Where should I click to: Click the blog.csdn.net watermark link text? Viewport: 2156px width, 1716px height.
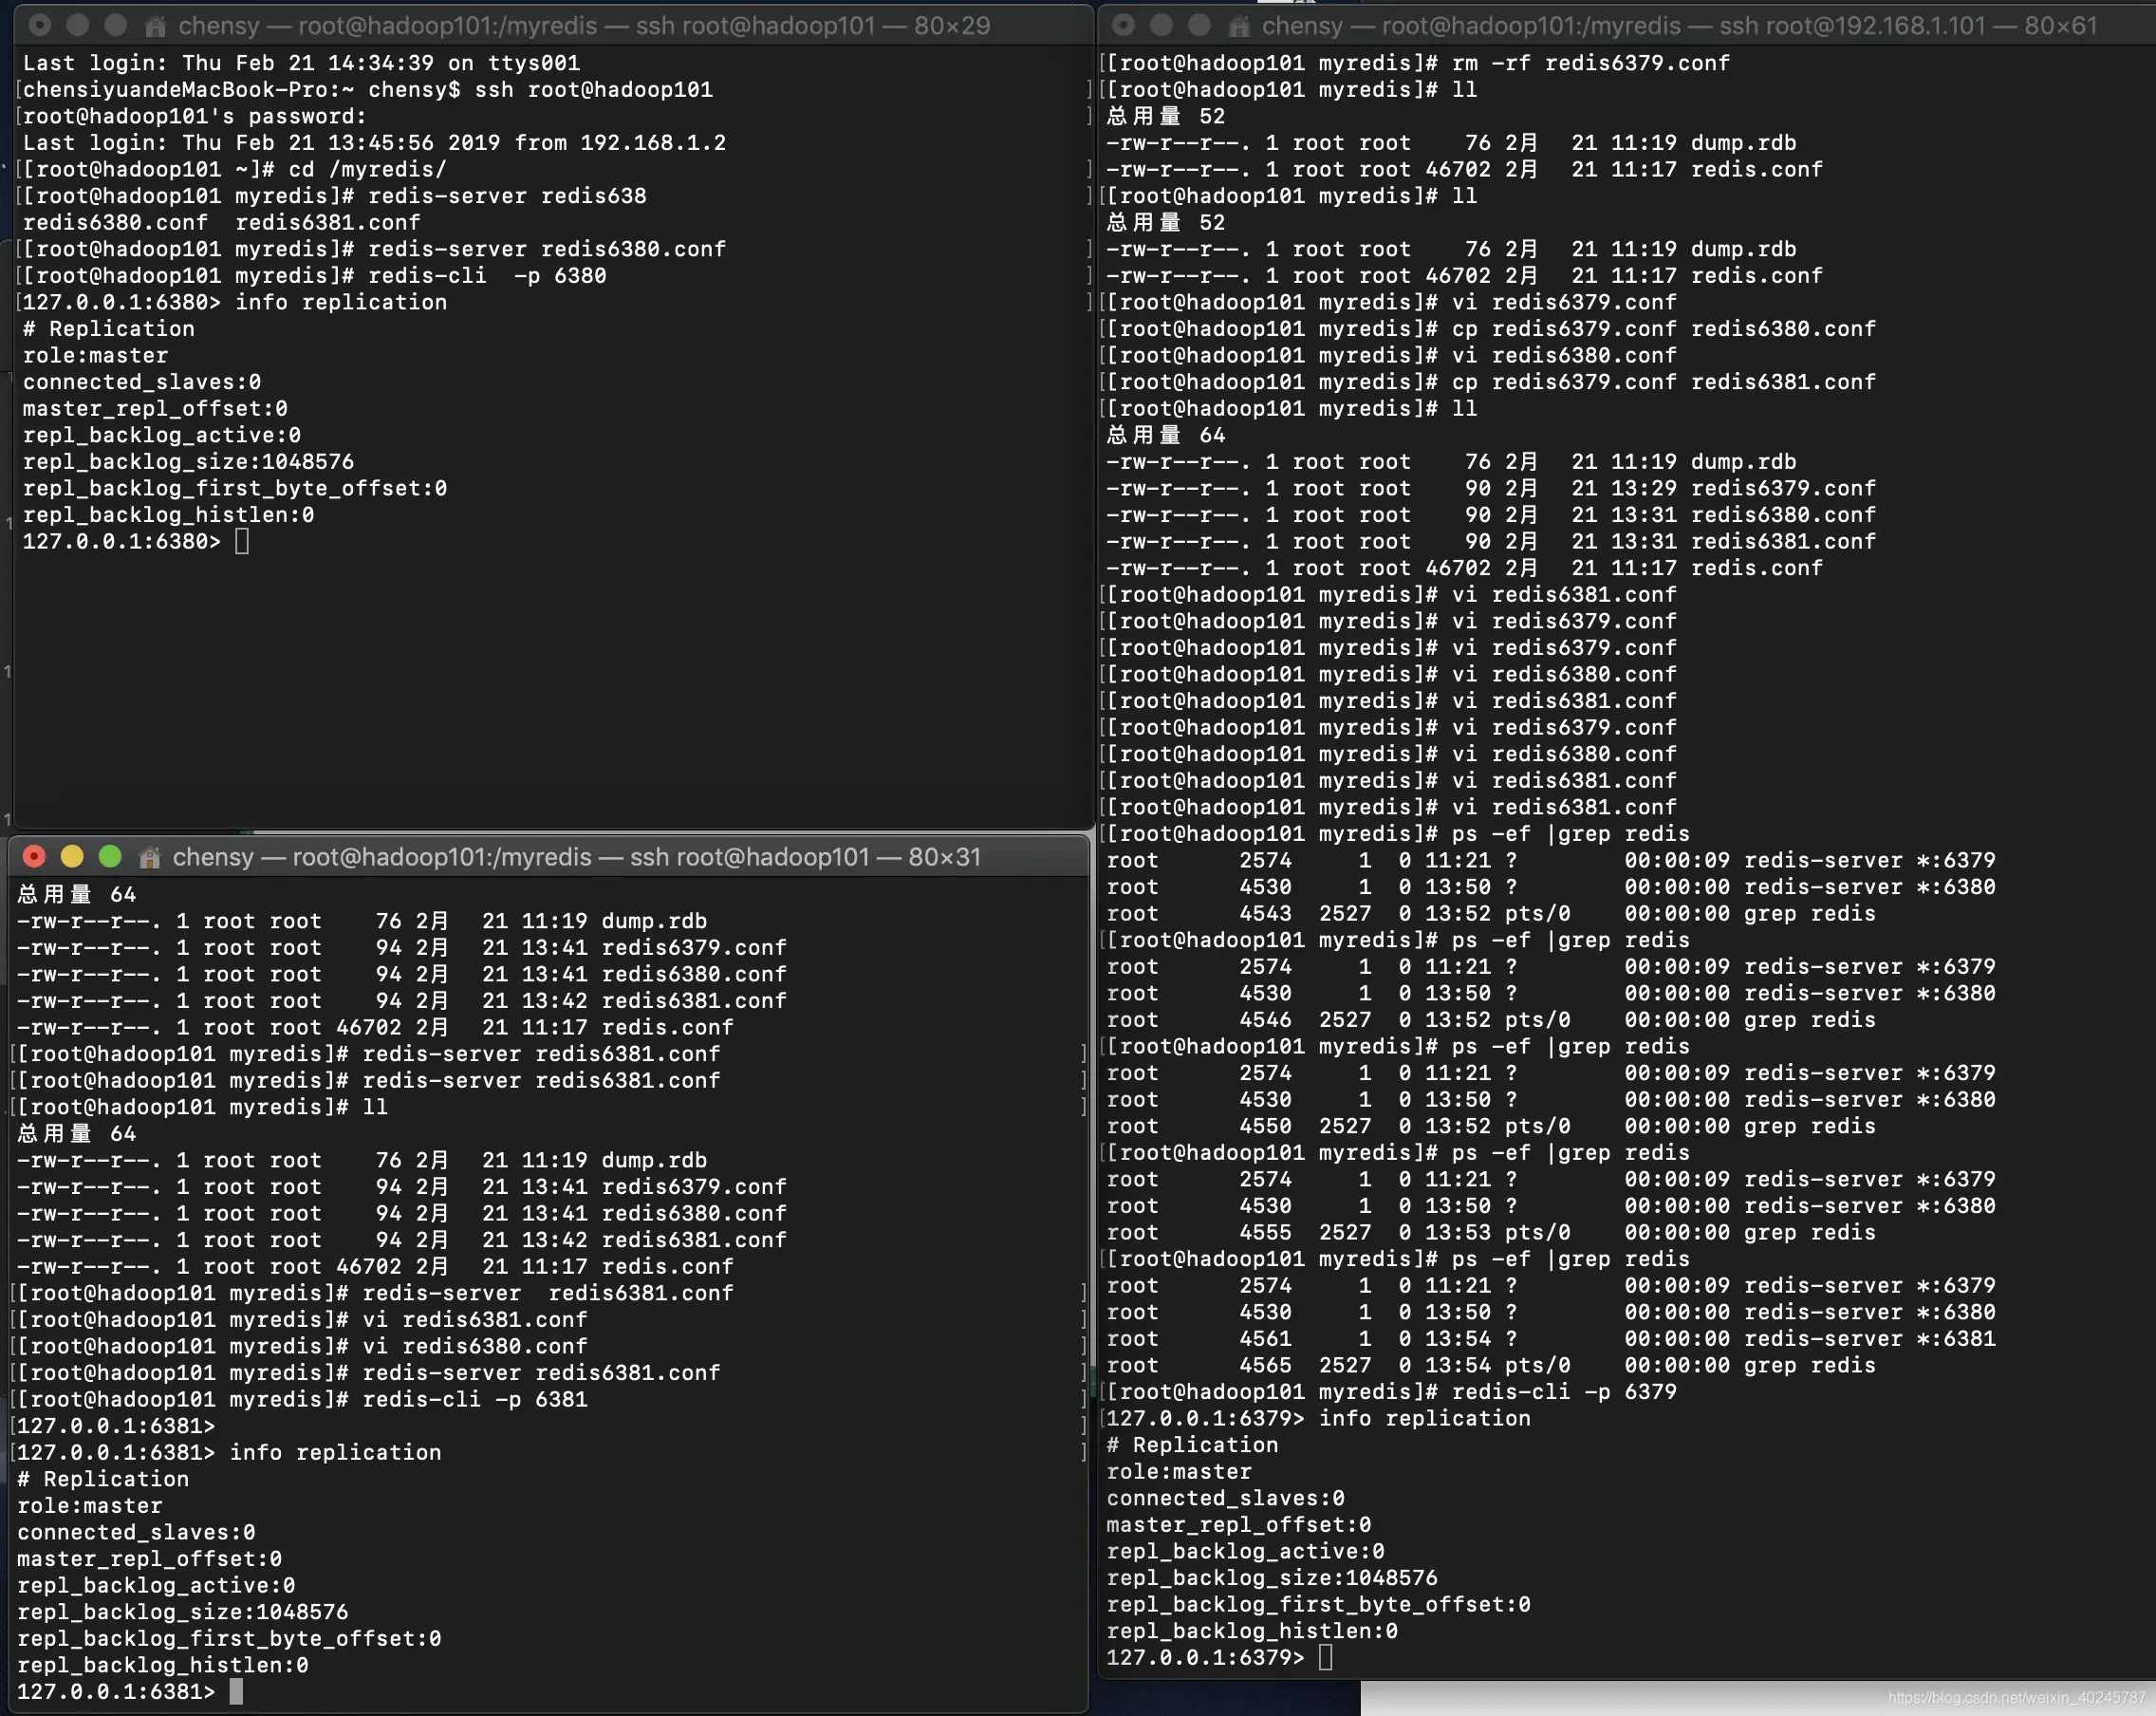click(x=2016, y=1697)
